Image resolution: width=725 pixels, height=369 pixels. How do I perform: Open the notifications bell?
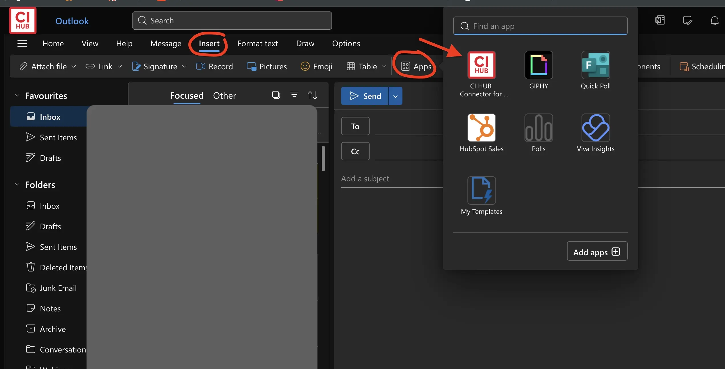point(714,20)
